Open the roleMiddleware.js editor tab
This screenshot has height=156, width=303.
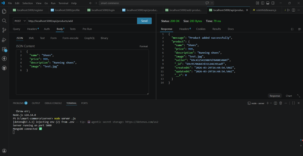(266, 10)
